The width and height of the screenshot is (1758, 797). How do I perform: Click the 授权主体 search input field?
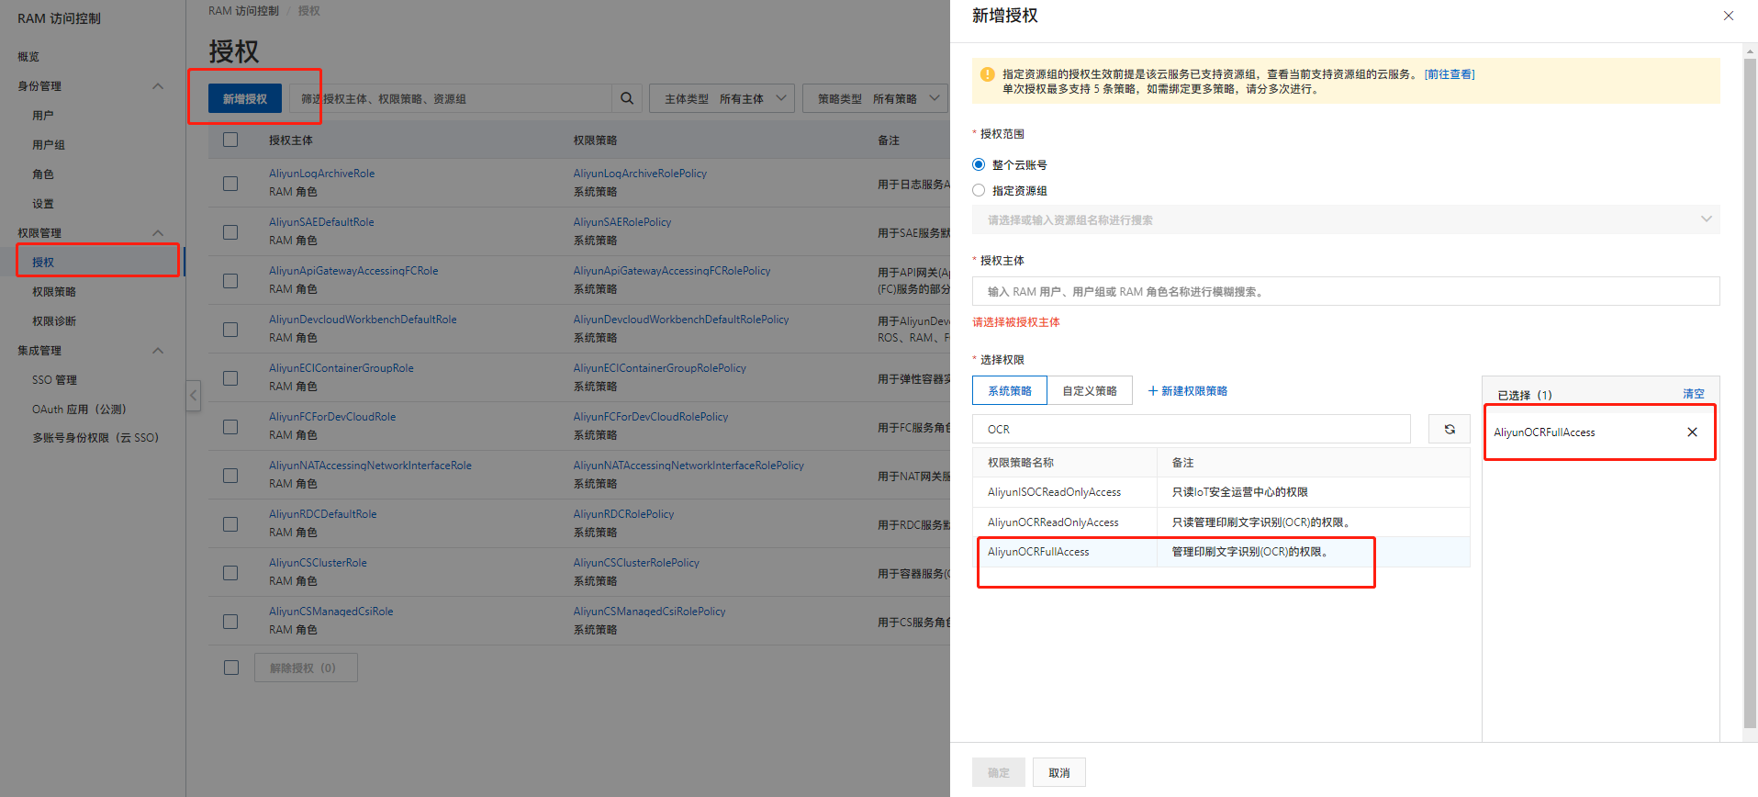click(1346, 291)
